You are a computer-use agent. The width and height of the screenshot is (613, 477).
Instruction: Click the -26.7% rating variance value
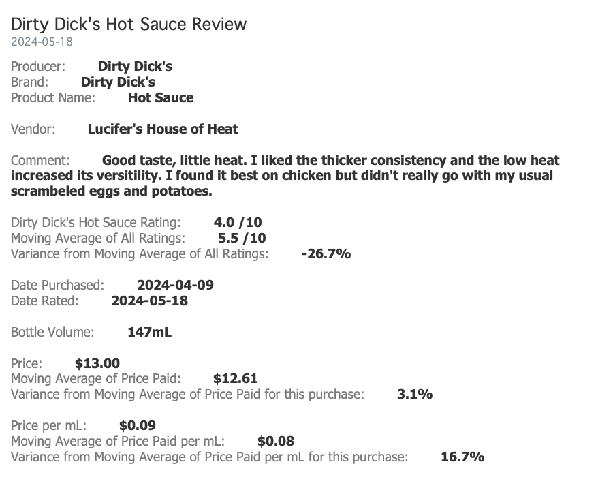[326, 253]
